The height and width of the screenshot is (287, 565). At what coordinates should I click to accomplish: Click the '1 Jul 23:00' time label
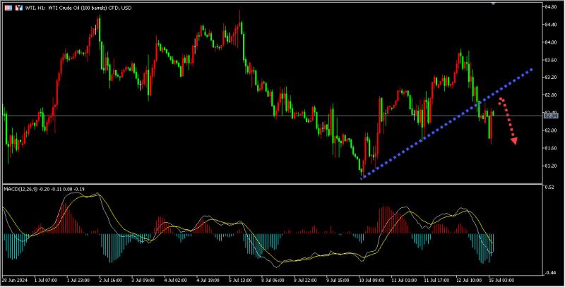pyautogui.click(x=78, y=280)
